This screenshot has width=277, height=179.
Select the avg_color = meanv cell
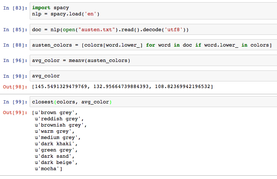(153, 61)
